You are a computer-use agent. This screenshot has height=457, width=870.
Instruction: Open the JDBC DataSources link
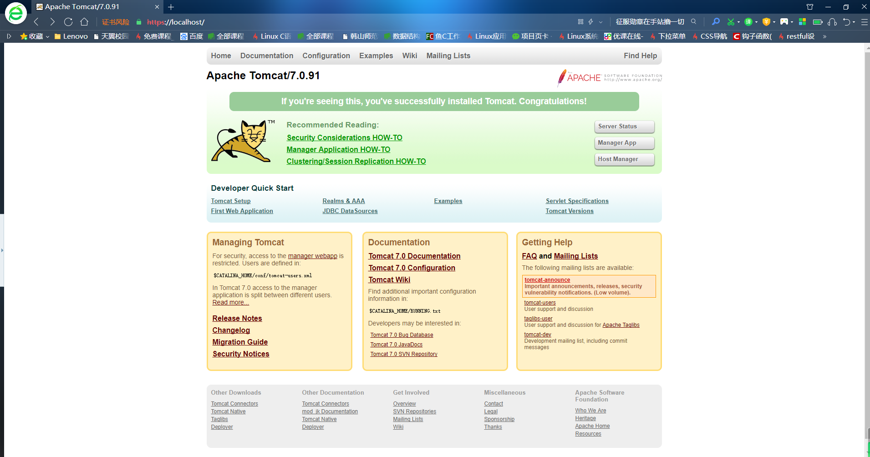(x=350, y=211)
